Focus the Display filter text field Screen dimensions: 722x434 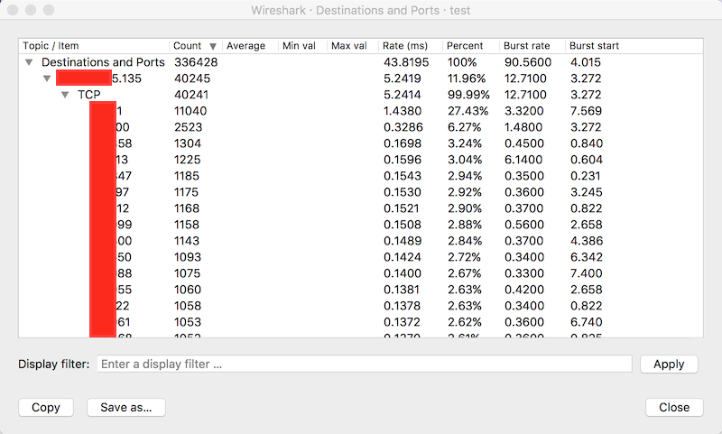pos(364,365)
